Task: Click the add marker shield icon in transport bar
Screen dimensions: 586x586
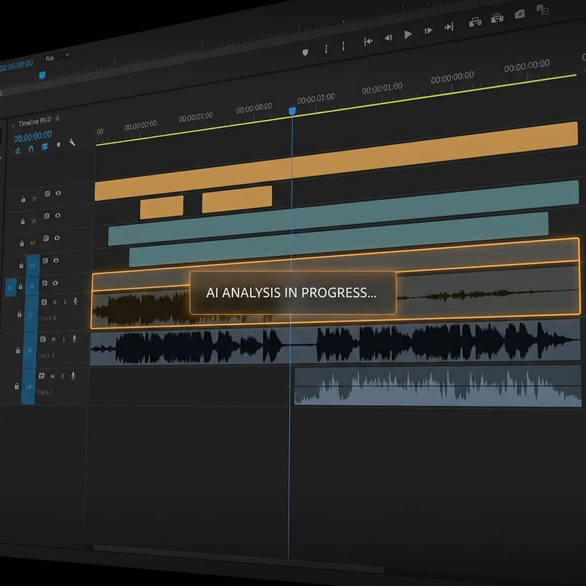Action: (305, 52)
